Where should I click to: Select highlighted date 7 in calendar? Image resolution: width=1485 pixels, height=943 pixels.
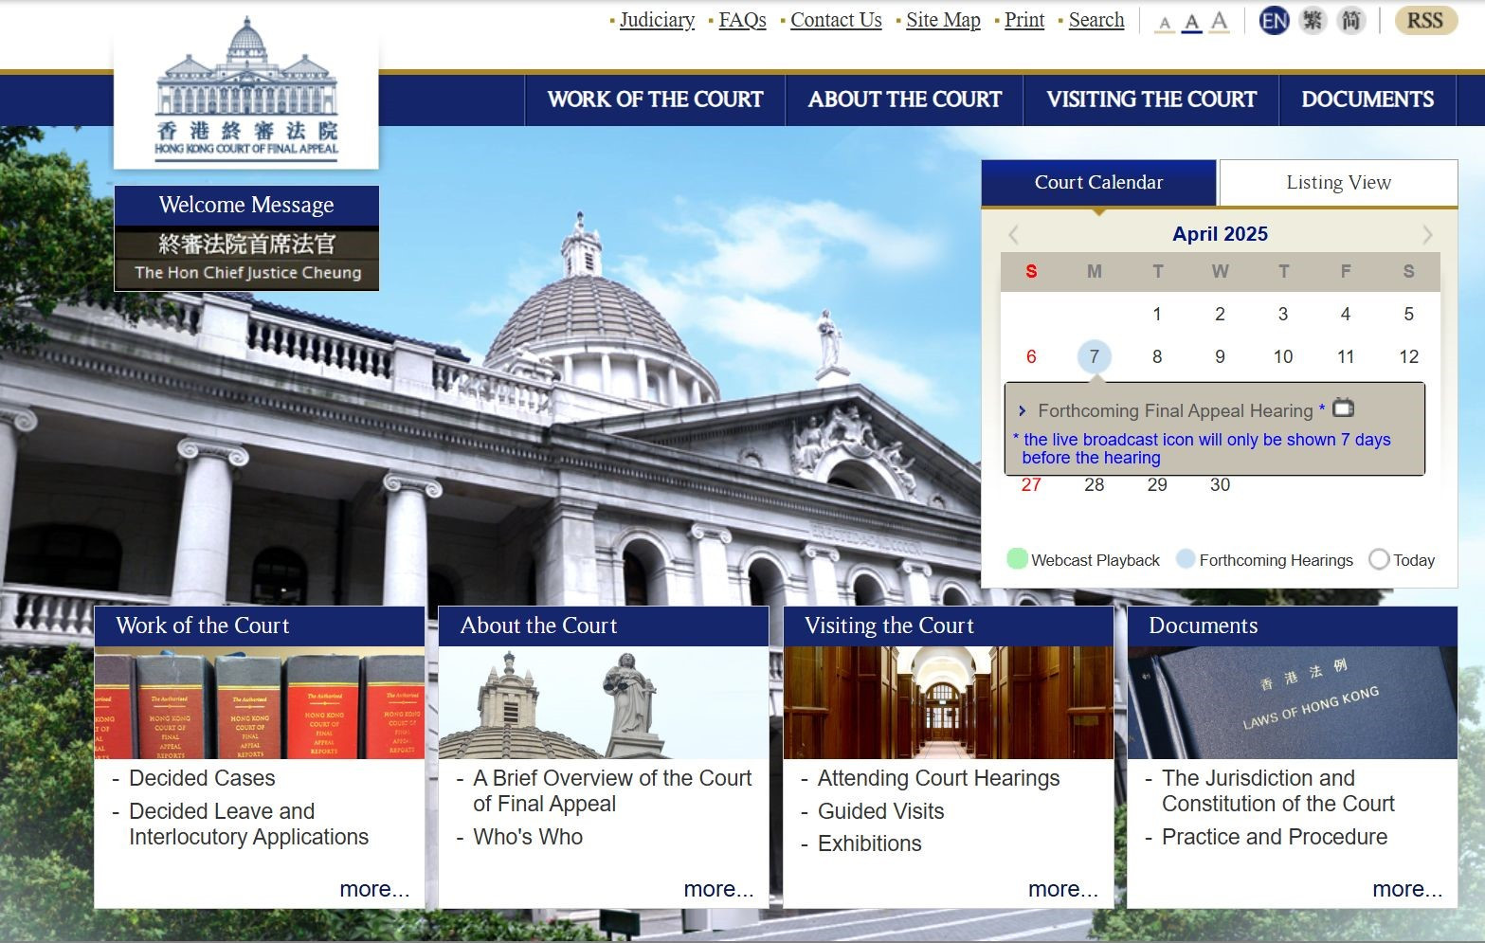(x=1094, y=356)
